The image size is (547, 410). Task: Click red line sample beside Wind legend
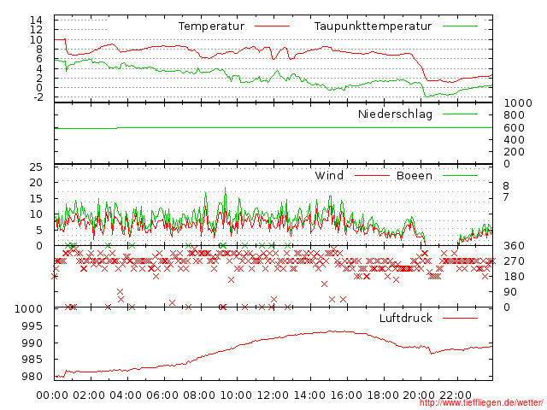click(x=372, y=176)
